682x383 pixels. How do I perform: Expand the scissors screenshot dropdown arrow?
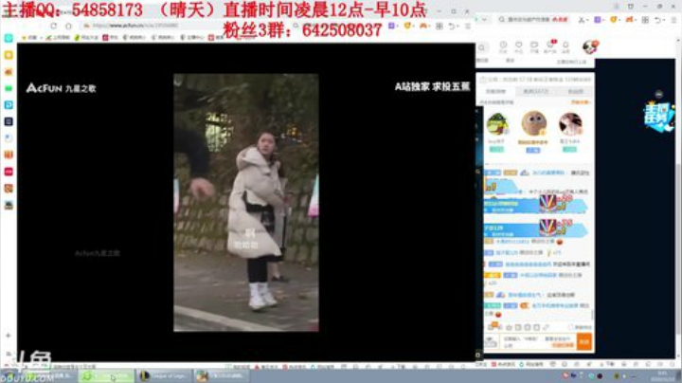pos(587,20)
